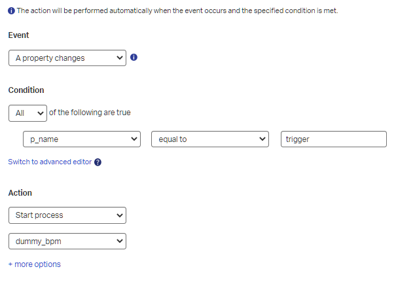
Task: Click the help icon beside advanced editor link
Action: [x=98, y=162]
